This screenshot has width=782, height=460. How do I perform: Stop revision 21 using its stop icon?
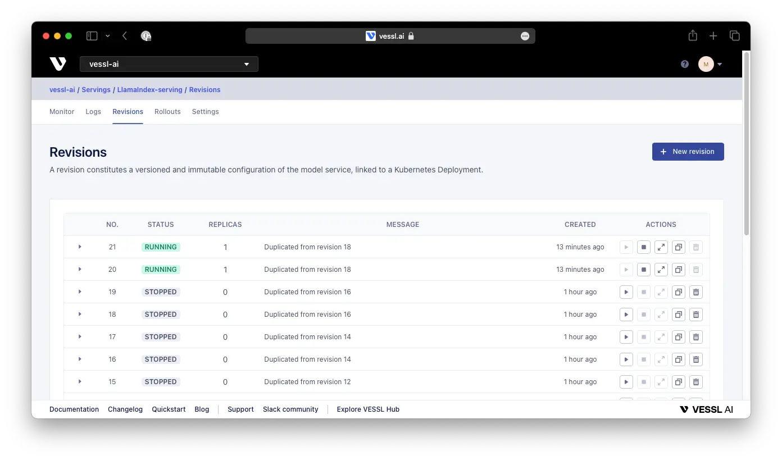(x=644, y=247)
